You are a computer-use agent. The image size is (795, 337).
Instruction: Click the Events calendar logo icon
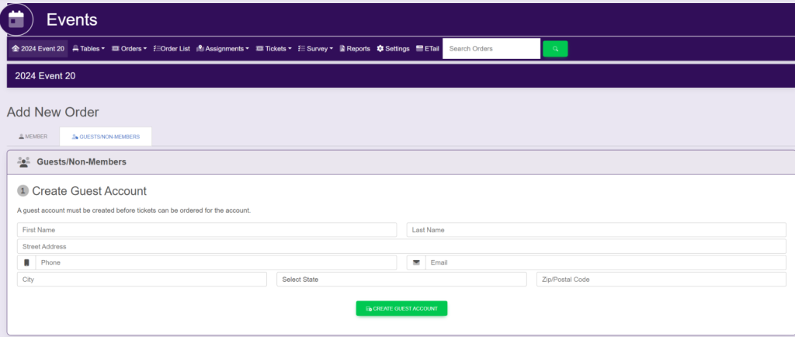click(x=16, y=19)
